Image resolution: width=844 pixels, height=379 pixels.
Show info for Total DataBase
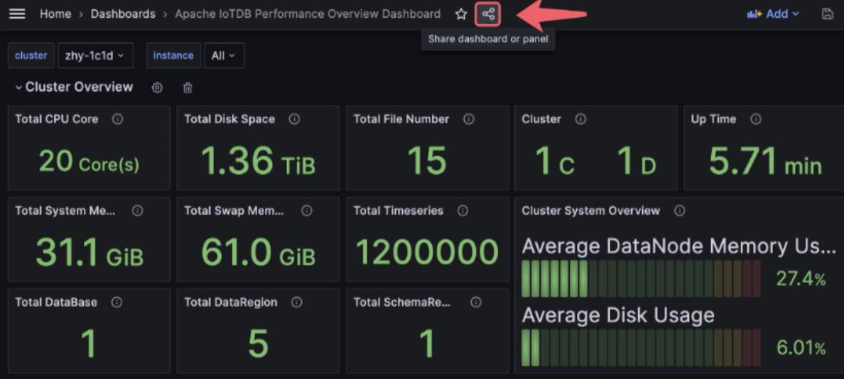117,302
